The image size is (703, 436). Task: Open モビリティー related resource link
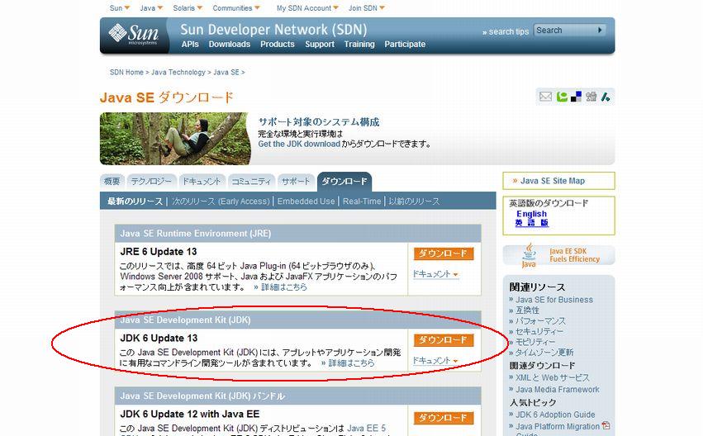(x=535, y=342)
